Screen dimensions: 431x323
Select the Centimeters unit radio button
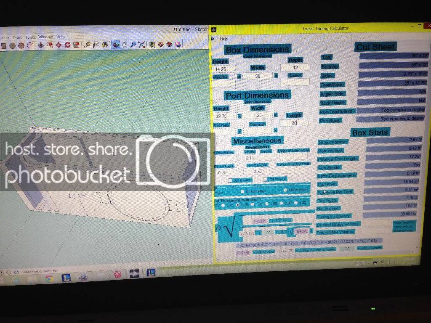pyautogui.click(x=242, y=191)
